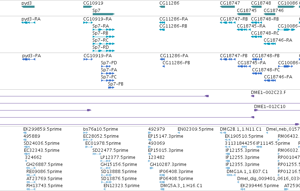
Task: Open the CG11286-PB label
Action: 176,63
